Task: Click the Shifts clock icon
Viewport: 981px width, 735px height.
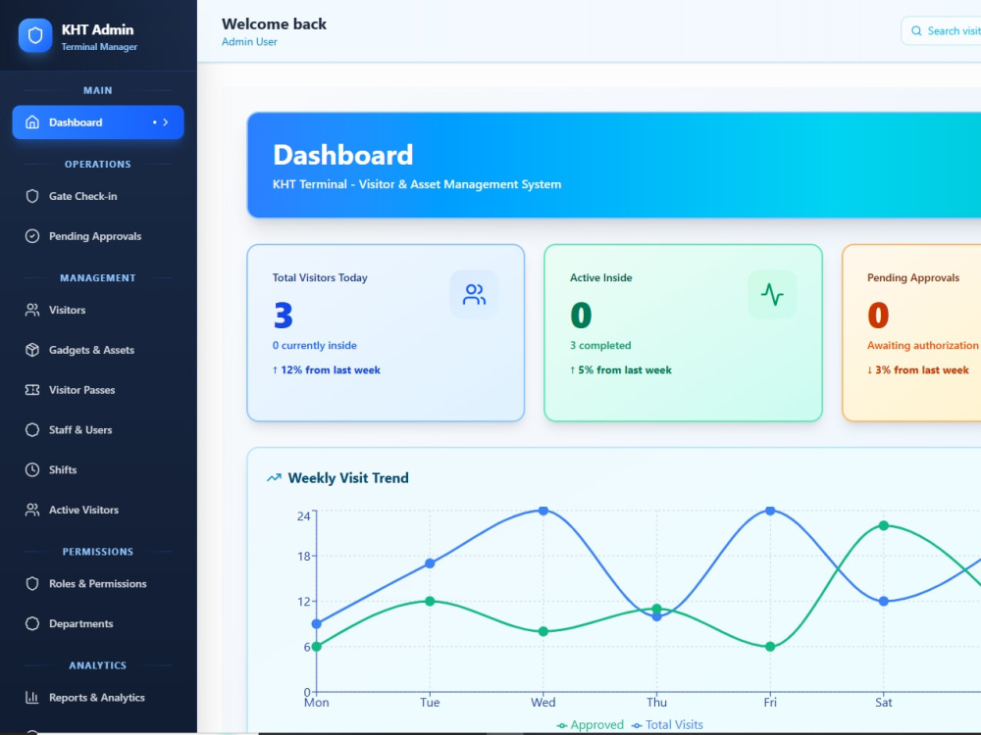Action: point(32,470)
